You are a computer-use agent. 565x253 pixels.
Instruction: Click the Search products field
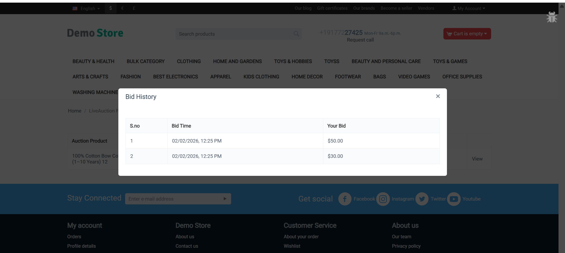(x=234, y=34)
